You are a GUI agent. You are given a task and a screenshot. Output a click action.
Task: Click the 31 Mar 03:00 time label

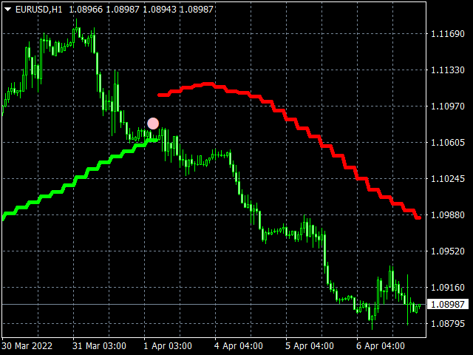(x=99, y=345)
